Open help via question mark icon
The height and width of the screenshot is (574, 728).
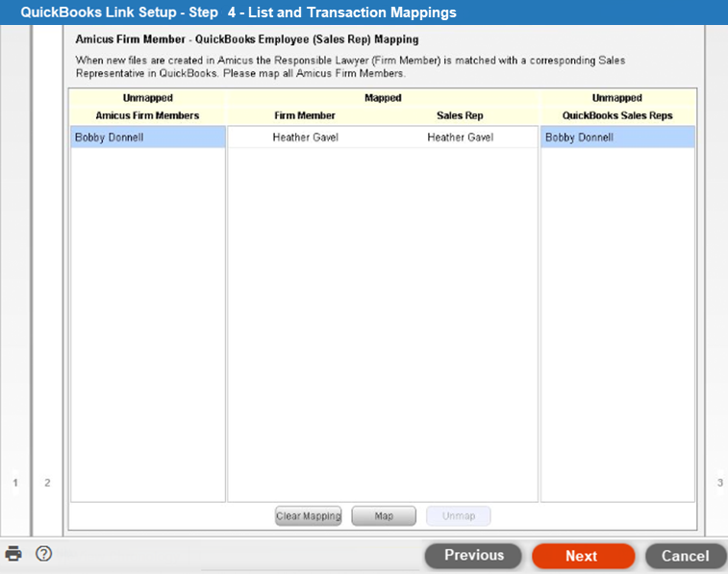(x=43, y=554)
